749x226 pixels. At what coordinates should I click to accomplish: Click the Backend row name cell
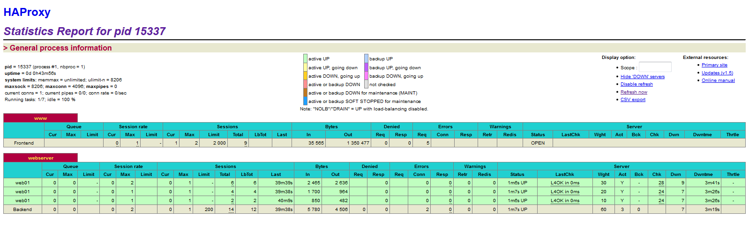(22, 210)
